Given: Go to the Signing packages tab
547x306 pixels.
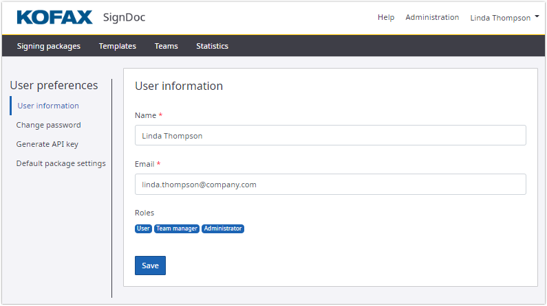Looking at the screenshot, I should [x=49, y=46].
